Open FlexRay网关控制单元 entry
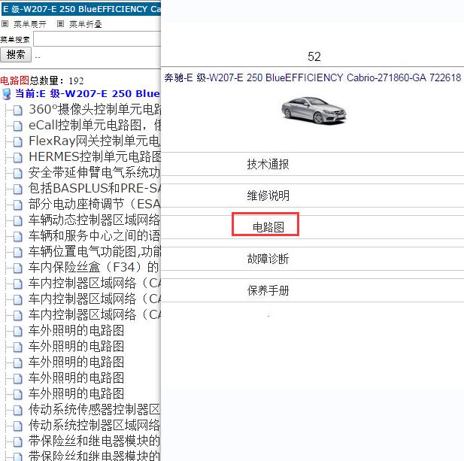This screenshot has width=464, height=461. point(95,141)
